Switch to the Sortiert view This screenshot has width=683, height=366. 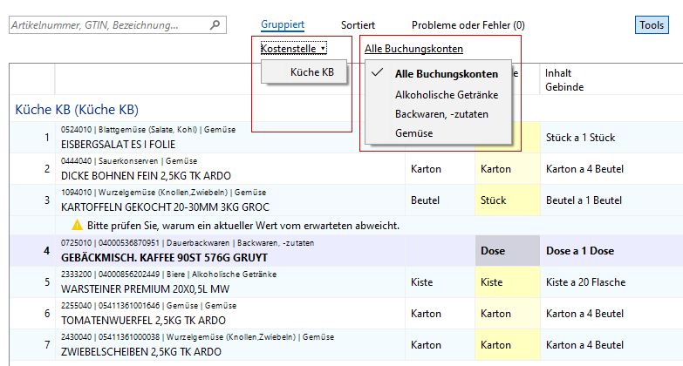click(358, 26)
